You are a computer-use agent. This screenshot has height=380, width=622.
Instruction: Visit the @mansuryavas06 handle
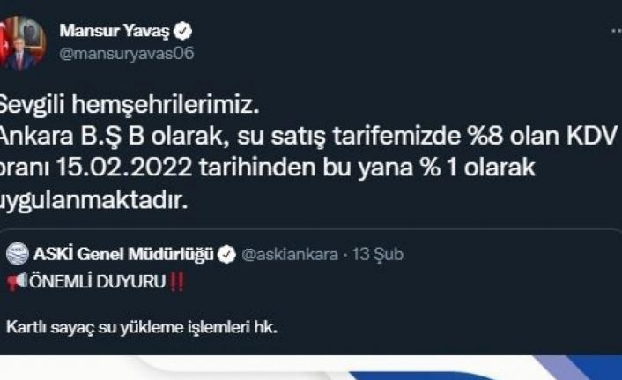click(x=127, y=53)
